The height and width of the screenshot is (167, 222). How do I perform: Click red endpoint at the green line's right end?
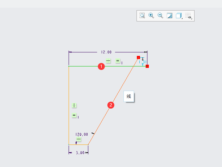pyautogui.click(x=147, y=66)
